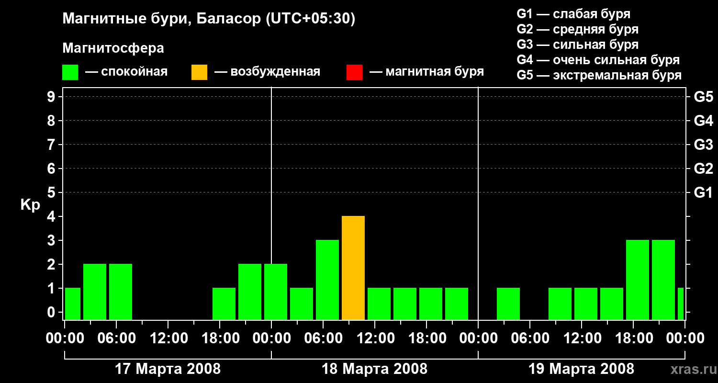Click the 'G2' label on the right axis

tap(703, 169)
